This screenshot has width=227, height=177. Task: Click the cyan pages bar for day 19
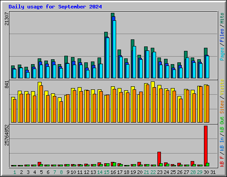[134, 62]
